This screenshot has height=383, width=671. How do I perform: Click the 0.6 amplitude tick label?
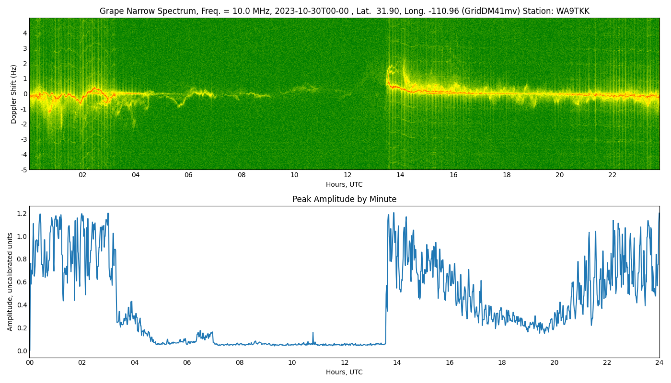click(x=22, y=282)
